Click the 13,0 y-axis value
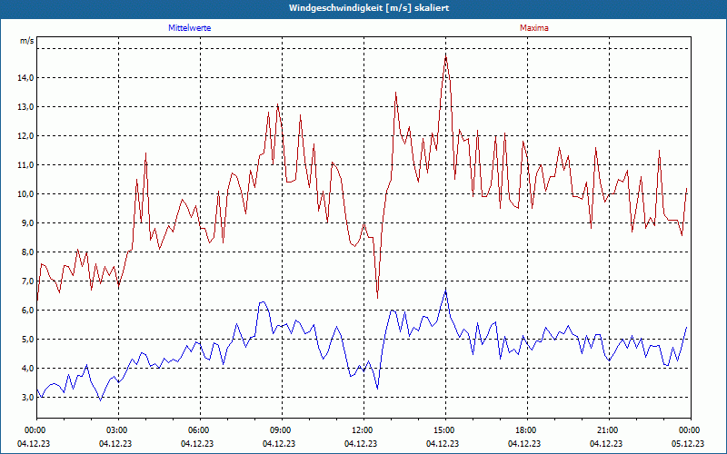 [x=26, y=107]
